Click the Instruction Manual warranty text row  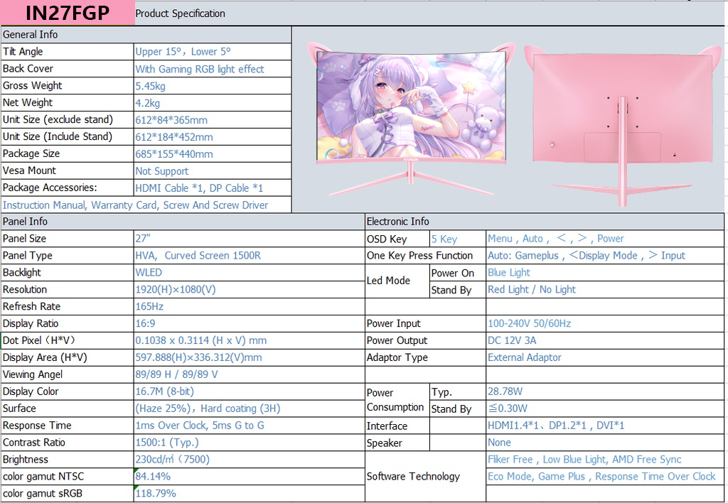pyautogui.click(x=135, y=205)
